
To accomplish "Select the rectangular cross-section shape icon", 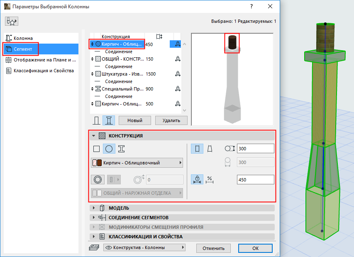I will click(97, 148).
